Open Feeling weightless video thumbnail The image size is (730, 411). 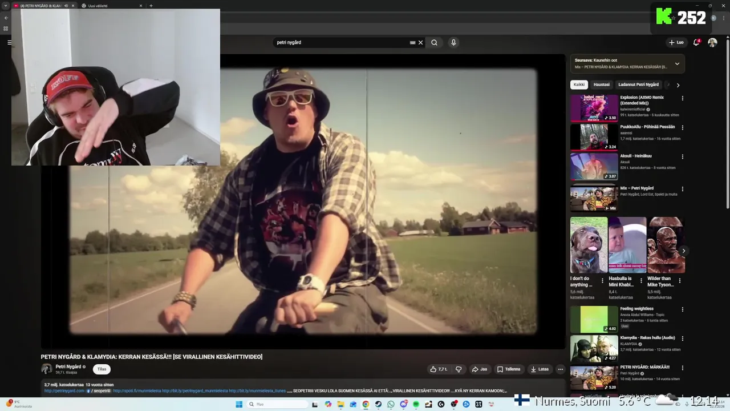[594, 319]
